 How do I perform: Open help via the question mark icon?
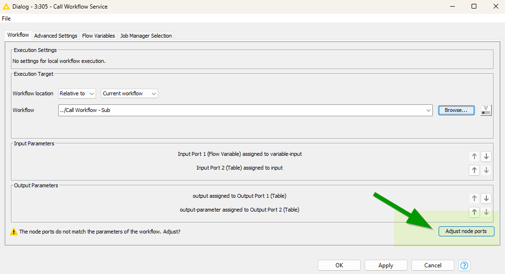point(464,265)
